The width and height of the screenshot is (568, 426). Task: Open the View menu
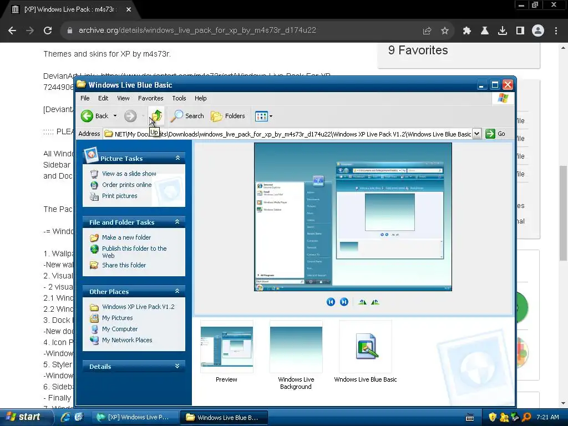123,98
